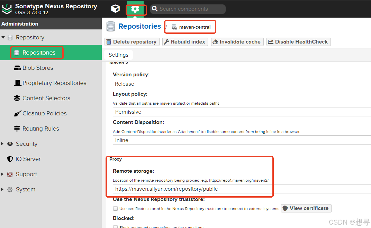Enable Use Nexus Repository truststore checkbox
Screen dimensions: 371x228
click(116, 208)
